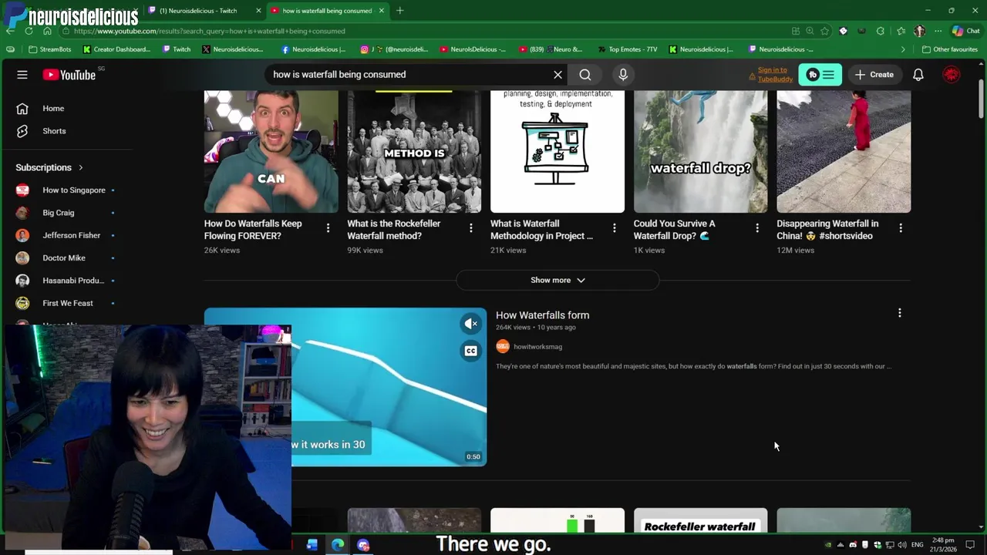
Task: Play the 'How Do Waterfalls Keep Flowing FOREVER?' short
Action: 271,151
